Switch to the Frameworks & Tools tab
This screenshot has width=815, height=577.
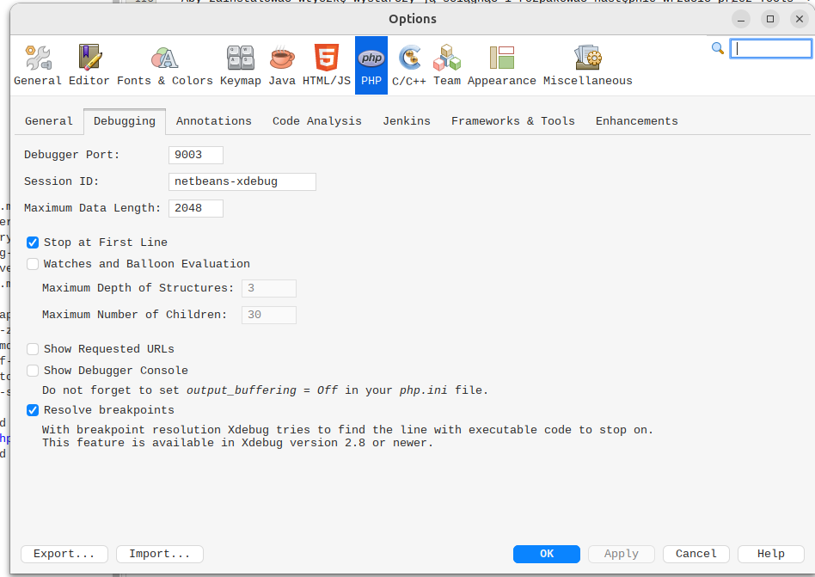point(512,121)
